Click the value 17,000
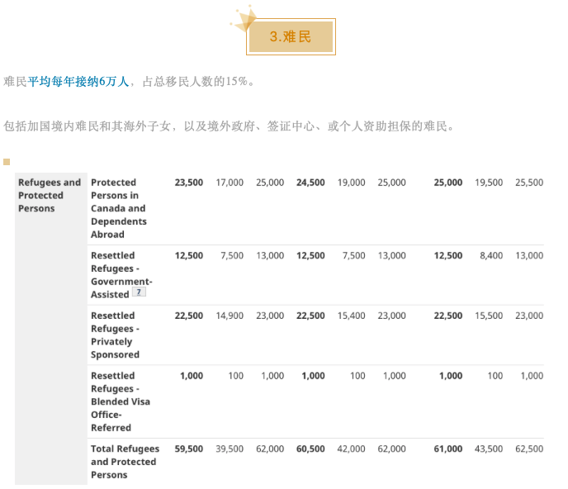The width and height of the screenshot is (568, 489). pos(230,183)
